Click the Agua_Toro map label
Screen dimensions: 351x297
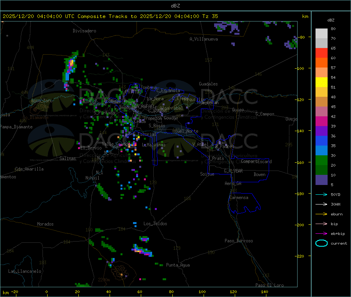[42, 101]
